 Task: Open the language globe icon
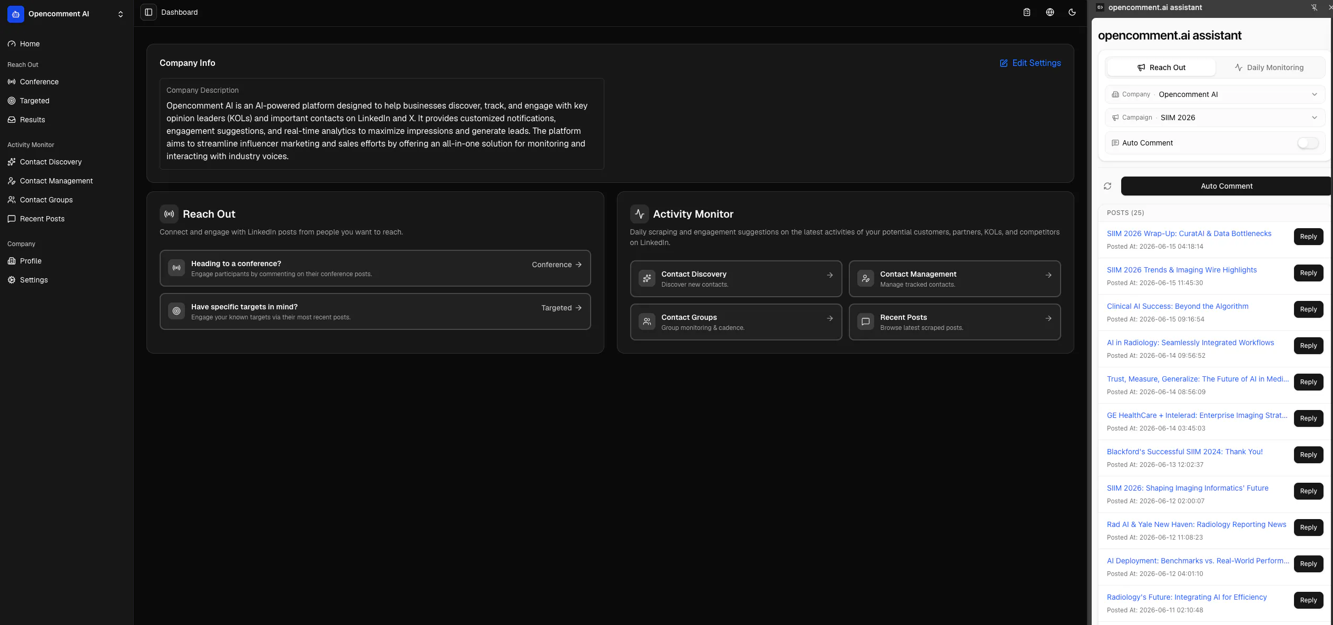point(1050,12)
